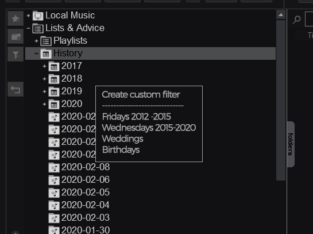Select Wednesdays 2015-2020 filter
The image size is (313, 234).
click(x=149, y=128)
